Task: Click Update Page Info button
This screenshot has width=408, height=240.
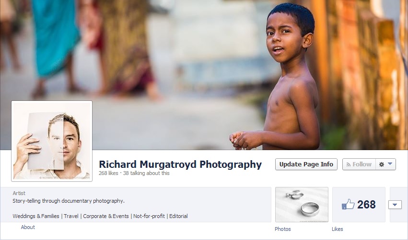Action: (x=306, y=164)
